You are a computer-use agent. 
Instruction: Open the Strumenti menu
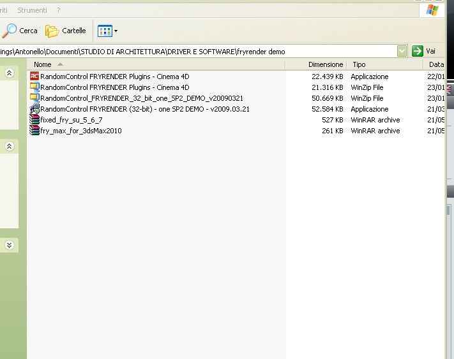(x=32, y=10)
